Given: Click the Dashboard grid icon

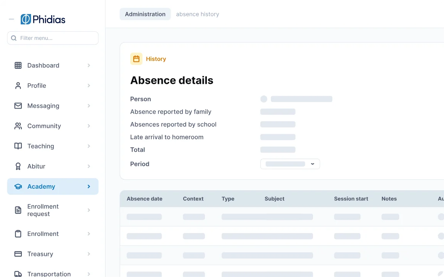Looking at the screenshot, I should tap(18, 65).
